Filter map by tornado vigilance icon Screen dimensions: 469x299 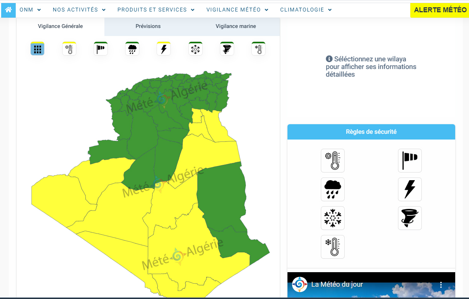[x=227, y=49]
